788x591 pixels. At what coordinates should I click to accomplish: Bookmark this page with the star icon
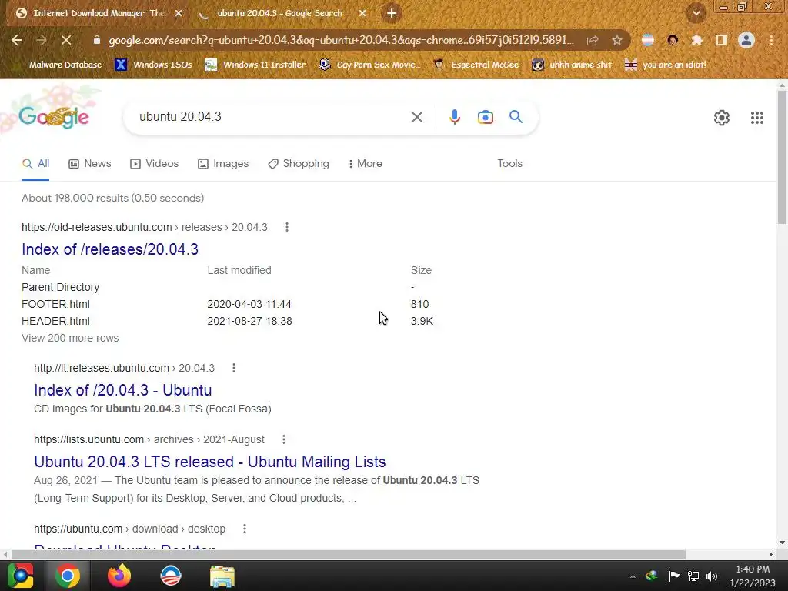pyautogui.click(x=617, y=40)
